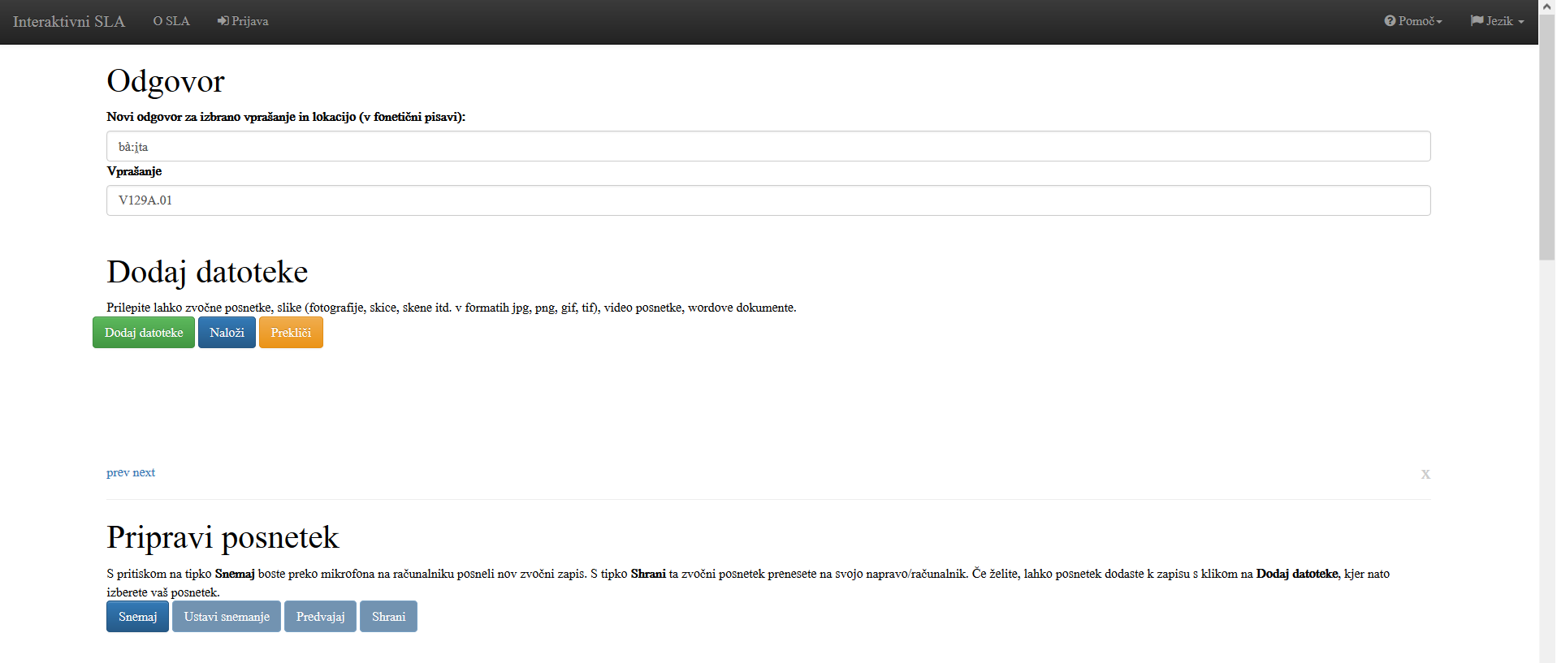Click the green Dodaj datoteke button
The image size is (1557, 663).
144,333
